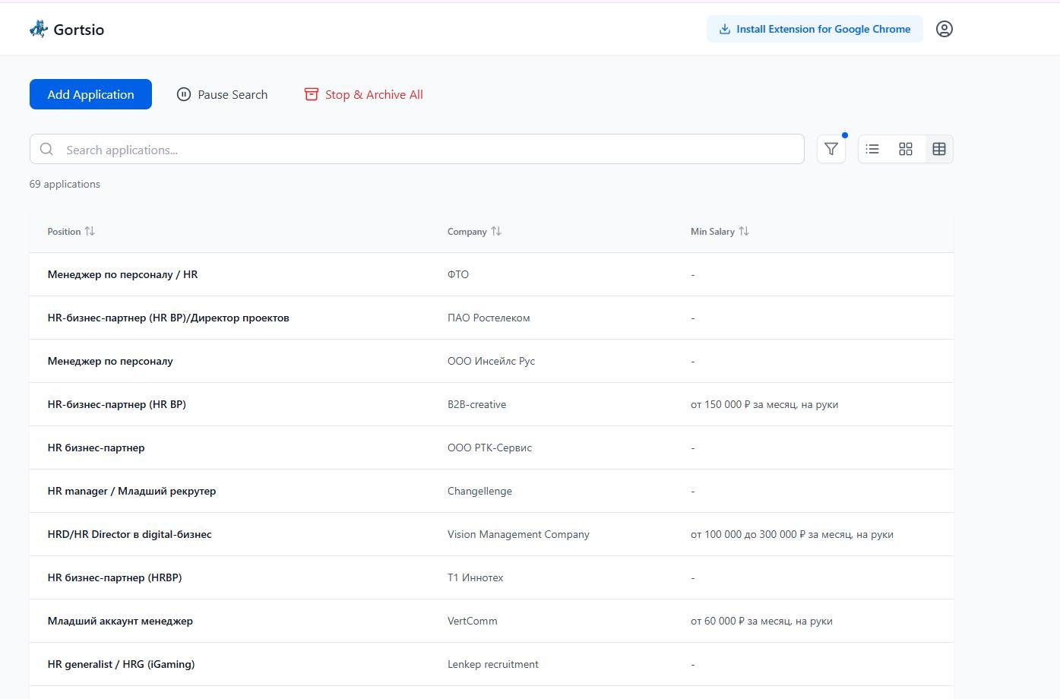The height and width of the screenshot is (699, 1060).
Task: Click the magnifier icon in search bar
Action: tap(46, 150)
